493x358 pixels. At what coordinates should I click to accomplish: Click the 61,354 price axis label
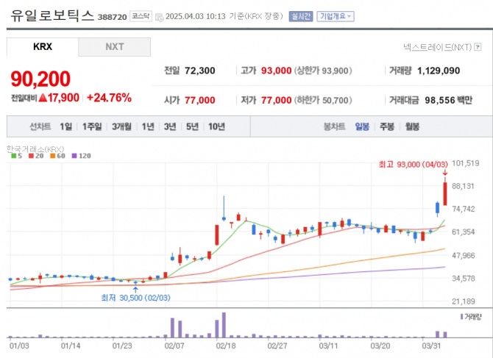point(463,232)
